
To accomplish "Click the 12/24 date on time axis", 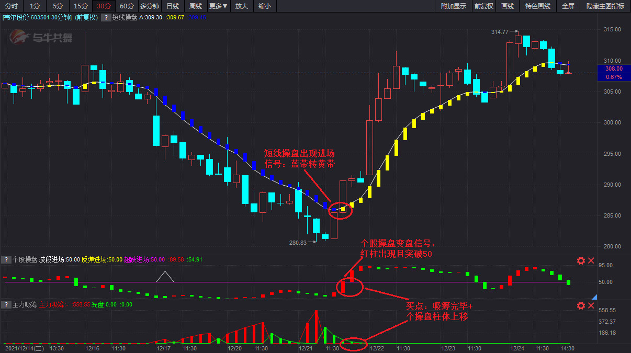I will (x=517, y=348).
